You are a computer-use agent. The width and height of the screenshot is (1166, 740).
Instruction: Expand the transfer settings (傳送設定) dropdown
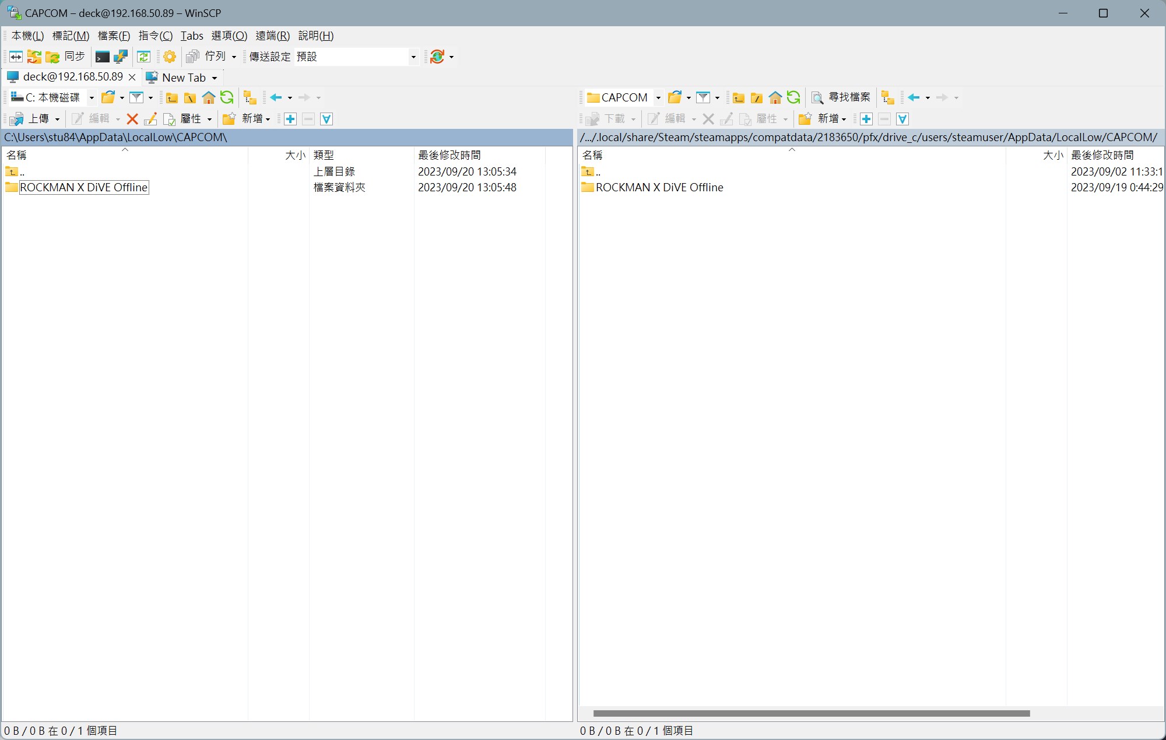412,56
